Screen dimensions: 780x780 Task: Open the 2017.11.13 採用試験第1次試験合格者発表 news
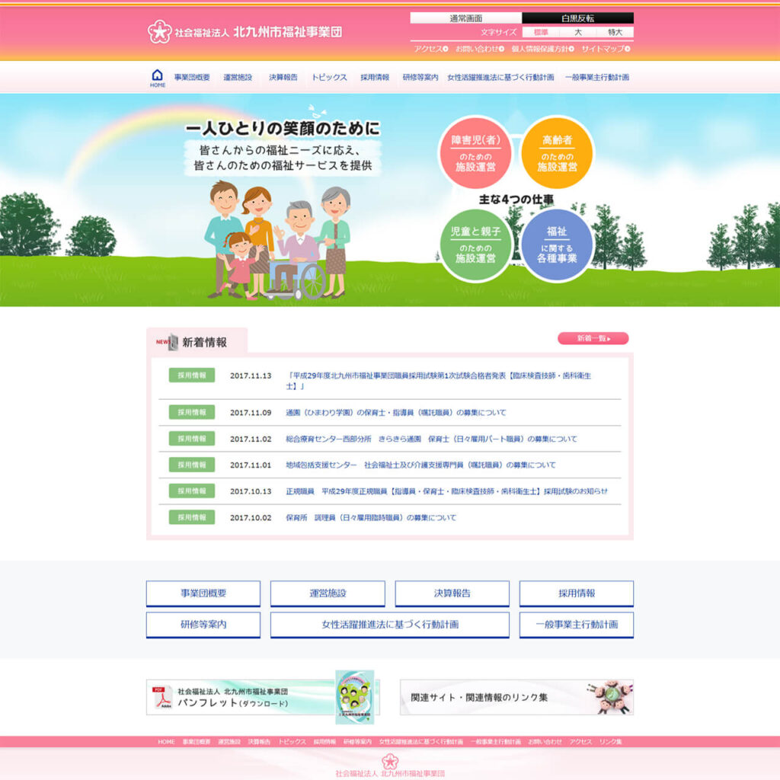click(438, 381)
